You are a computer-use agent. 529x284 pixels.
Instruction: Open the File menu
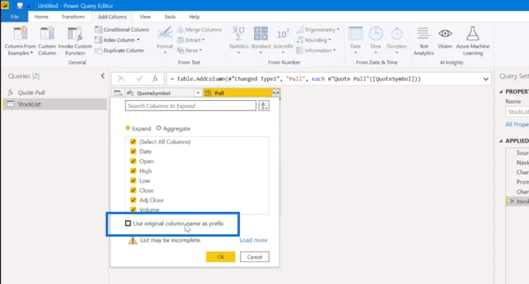[15, 17]
